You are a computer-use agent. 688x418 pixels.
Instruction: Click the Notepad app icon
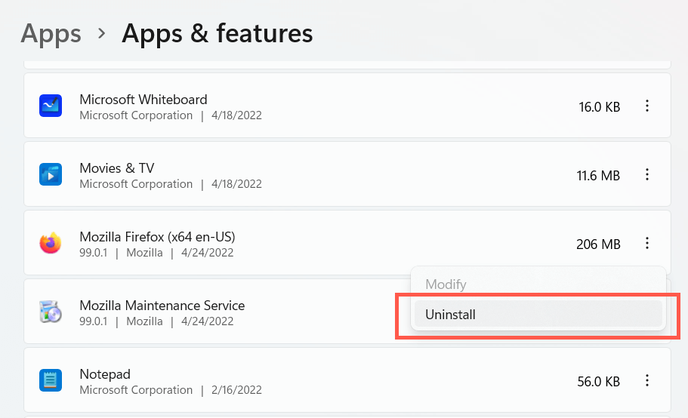(50, 380)
